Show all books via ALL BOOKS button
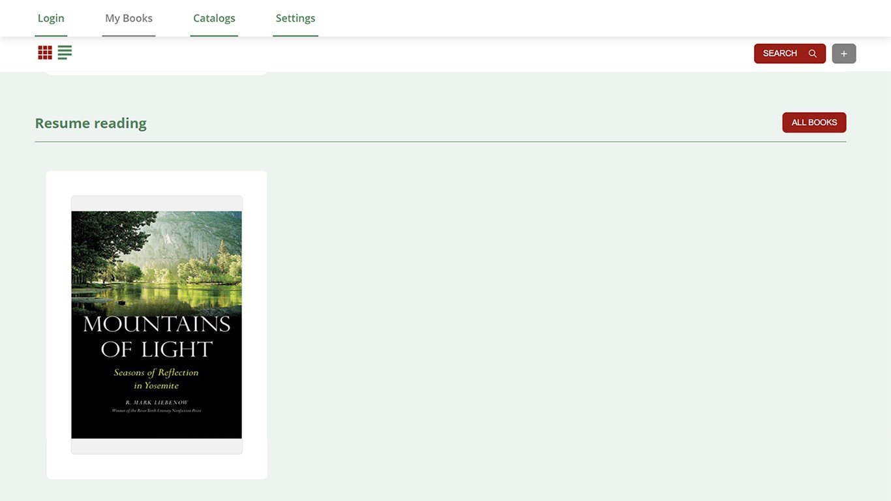 pos(814,123)
